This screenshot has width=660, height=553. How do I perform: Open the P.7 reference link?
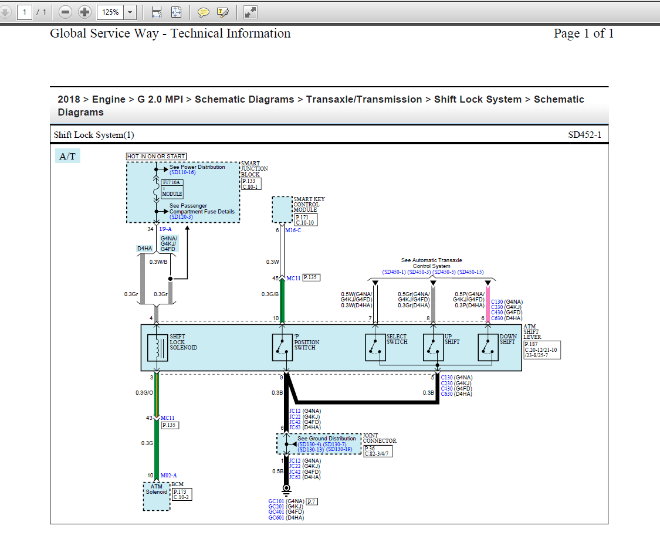click(312, 501)
